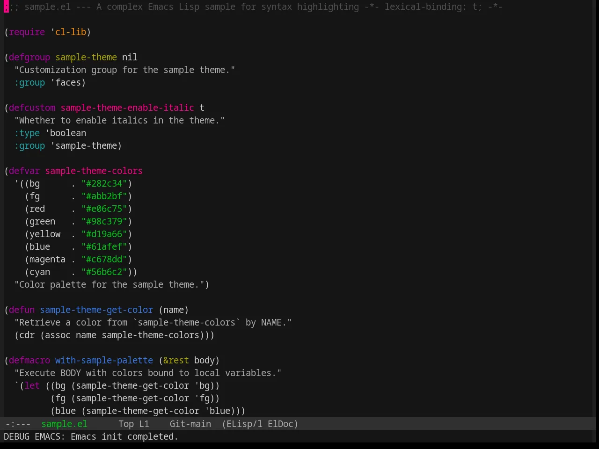Viewport: 599px width, 449px height.
Task: Click the "Color palette for the sample theme." docstring
Action: pyautogui.click(x=109, y=284)
